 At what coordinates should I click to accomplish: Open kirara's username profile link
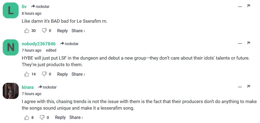28,87
